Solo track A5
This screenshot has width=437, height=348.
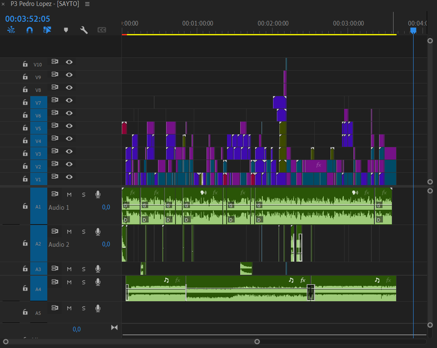(x=83, y=308)
